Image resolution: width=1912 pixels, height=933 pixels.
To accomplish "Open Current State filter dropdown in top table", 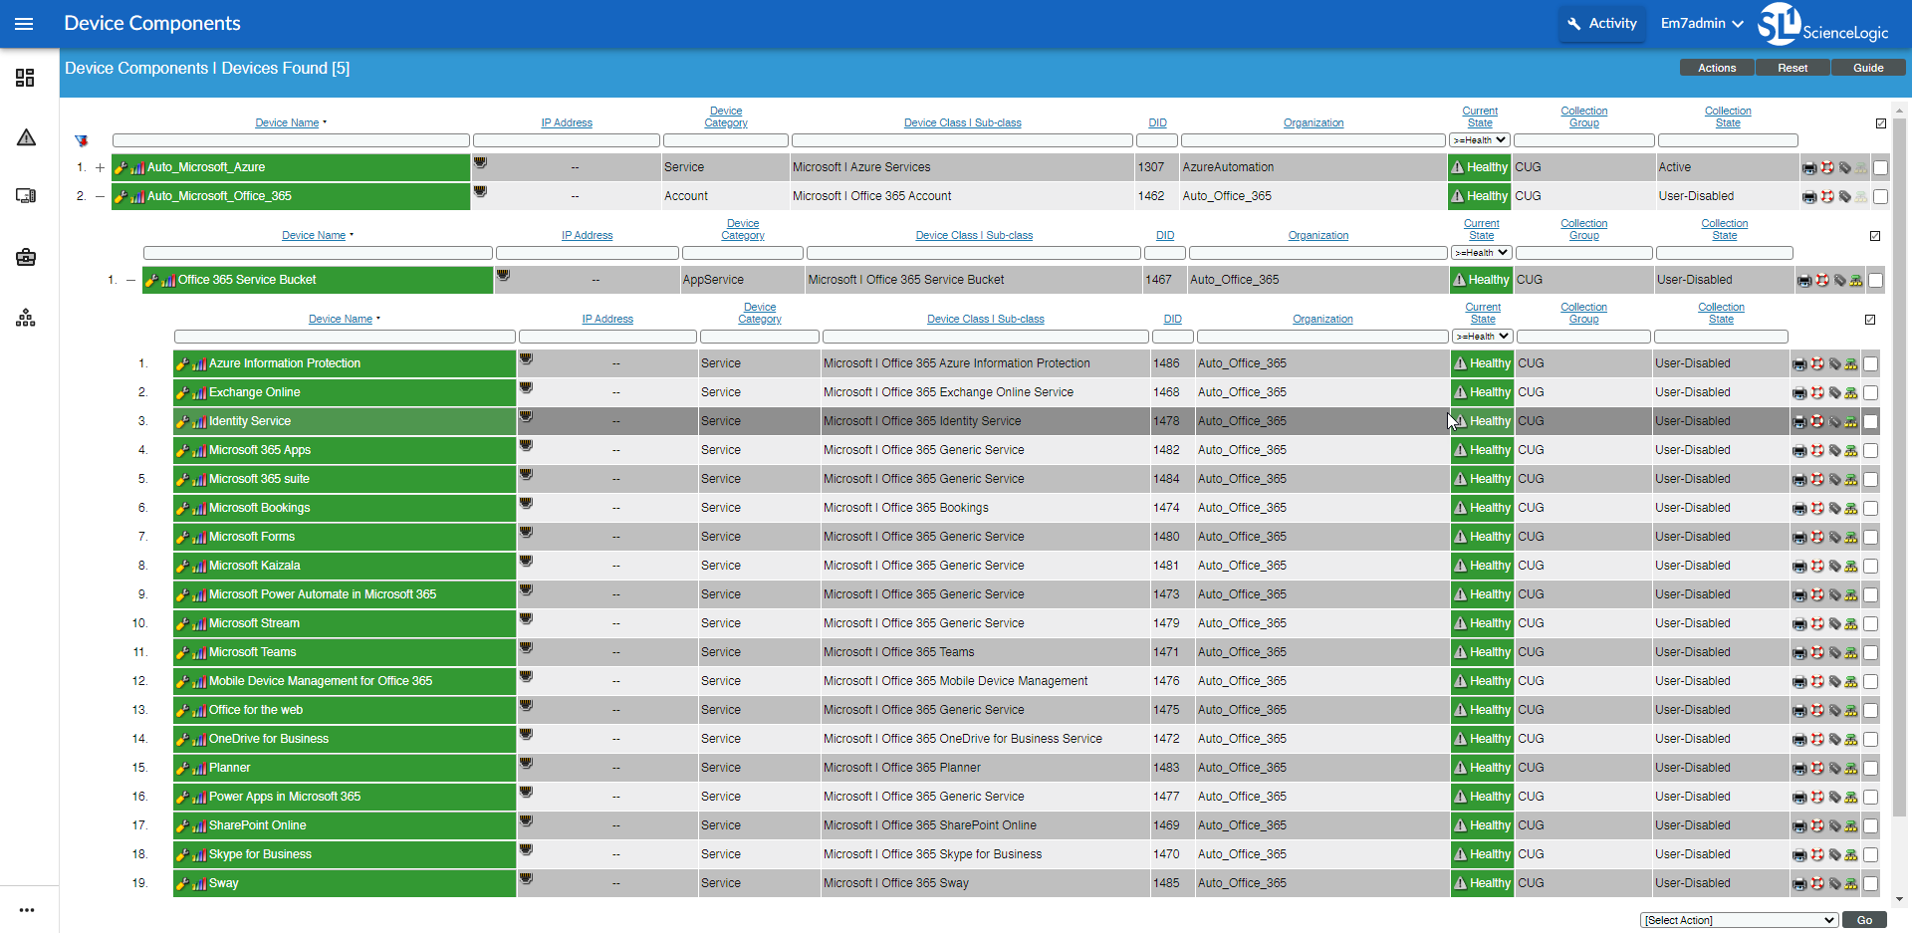I will [x=1480, y=140].
